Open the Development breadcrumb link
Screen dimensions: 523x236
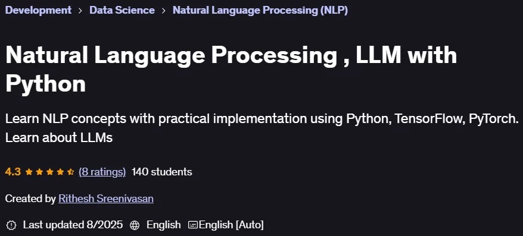(x=38, y=10)
